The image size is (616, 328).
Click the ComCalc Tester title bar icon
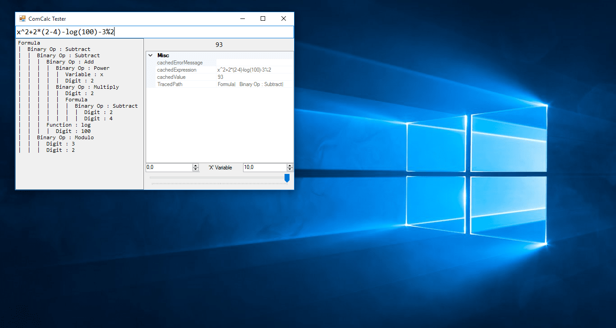pyautogui.click(x=22, y=18)
